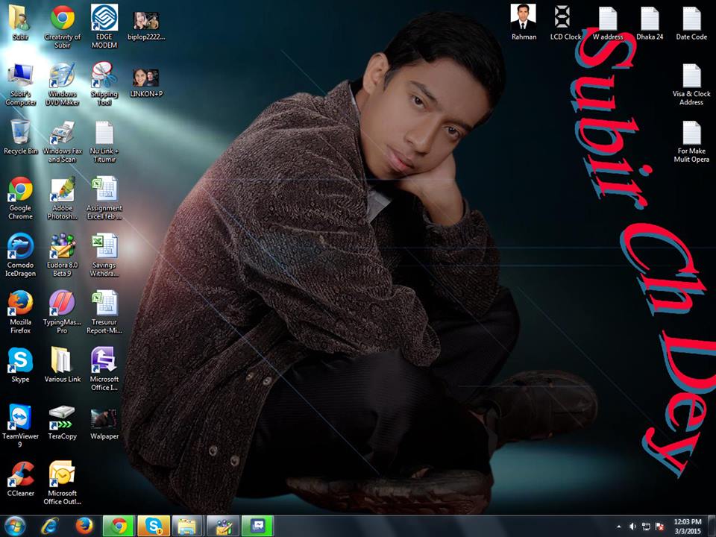Image resolution: width=716 pixels, height=537 pixels.
Task: Switch to Skype window in taskbar
Action: point(154,527)
